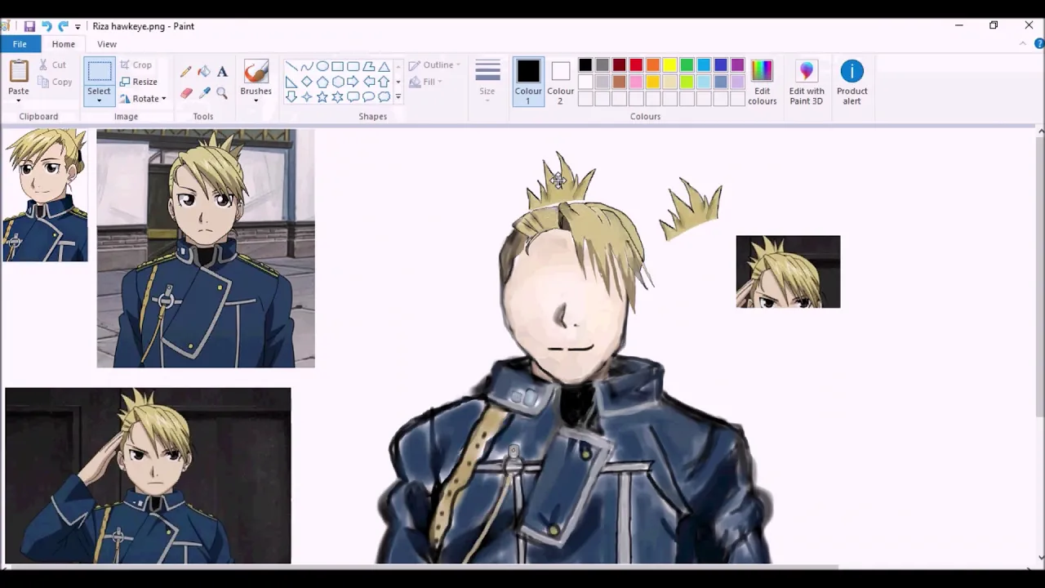The image size is (1045, 588).
Task: Click the Crop button
Action: [136, 65]
